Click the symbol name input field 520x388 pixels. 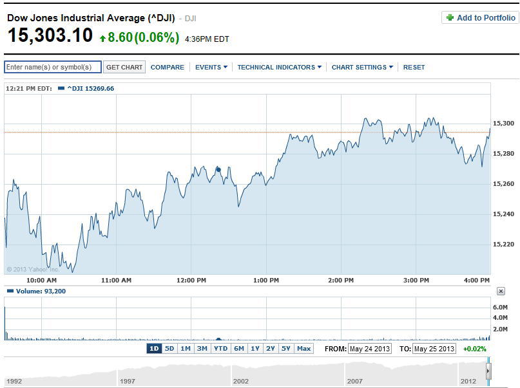point(53,68)
